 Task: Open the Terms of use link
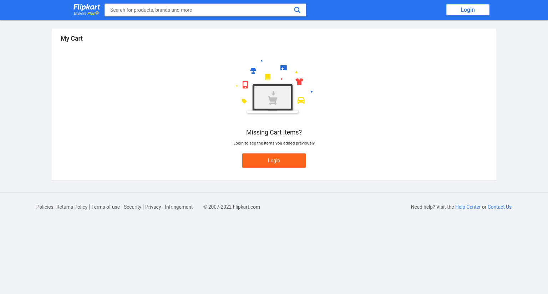click(x=106, y=207)
